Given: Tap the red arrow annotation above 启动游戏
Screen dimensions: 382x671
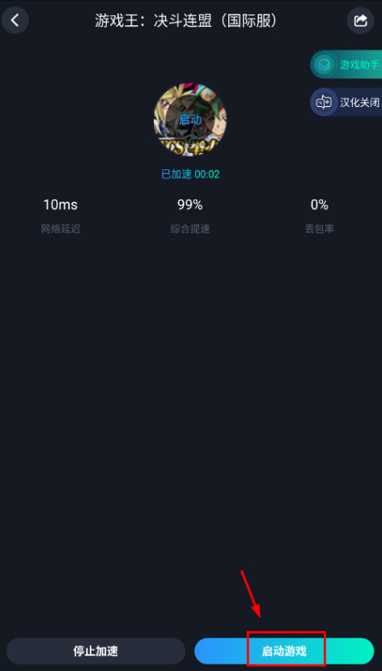Looking at the screenshot, I should click(251, 594).
